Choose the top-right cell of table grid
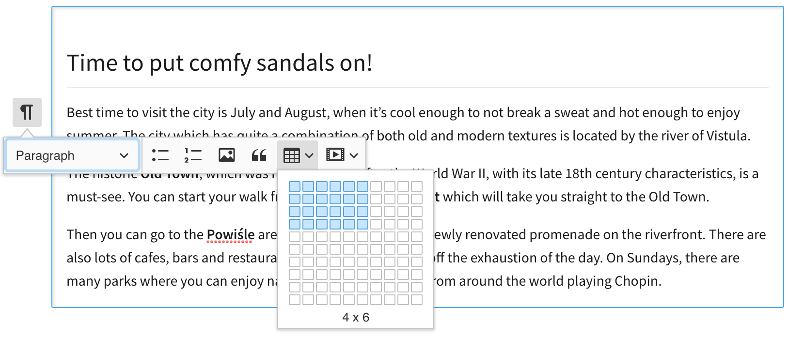 (x=417, y=186)
